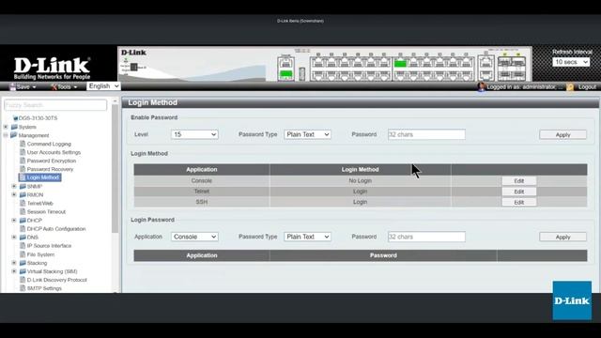601x338 pixels.
Task: Click the RMON folder icon
Action: pos(23,194)
